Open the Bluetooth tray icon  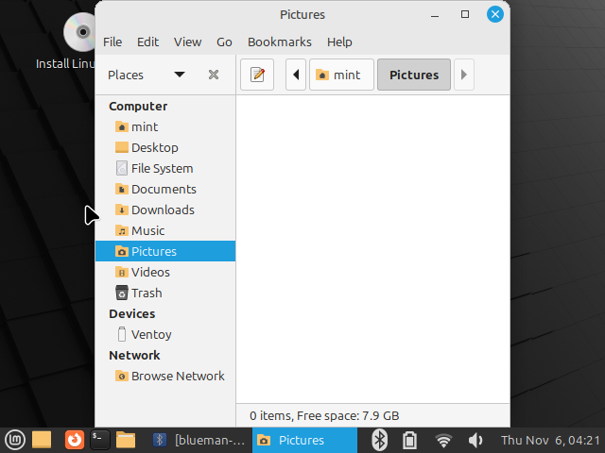click(x=379, y=440)
